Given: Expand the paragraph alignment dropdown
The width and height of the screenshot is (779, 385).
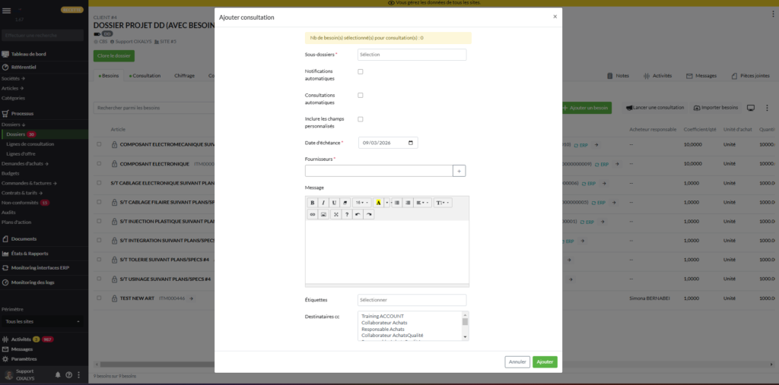Looking at the screenshot, I should tap(422, 203).
